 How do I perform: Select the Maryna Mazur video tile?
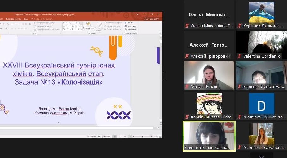pyautogui.click(x=209, y=75)
